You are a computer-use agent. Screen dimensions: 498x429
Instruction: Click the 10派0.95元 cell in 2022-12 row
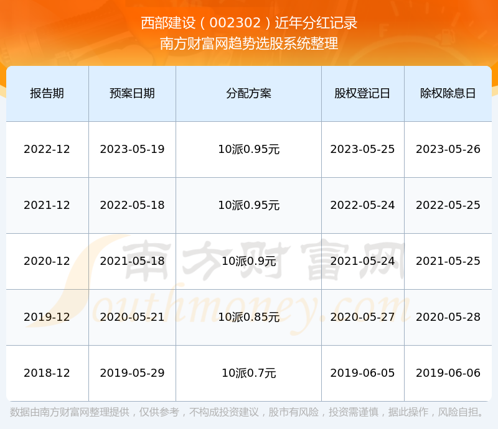pyautogui.click(x=248, y=149)
